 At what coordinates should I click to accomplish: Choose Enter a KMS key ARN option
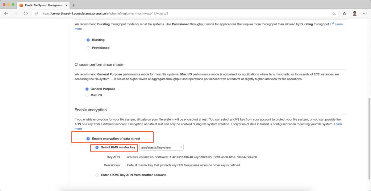[97, 175]
